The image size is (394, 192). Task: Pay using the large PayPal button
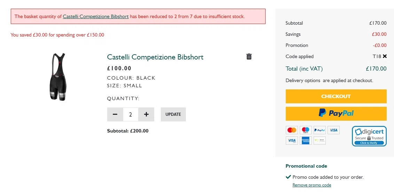[x=336, y=113]
